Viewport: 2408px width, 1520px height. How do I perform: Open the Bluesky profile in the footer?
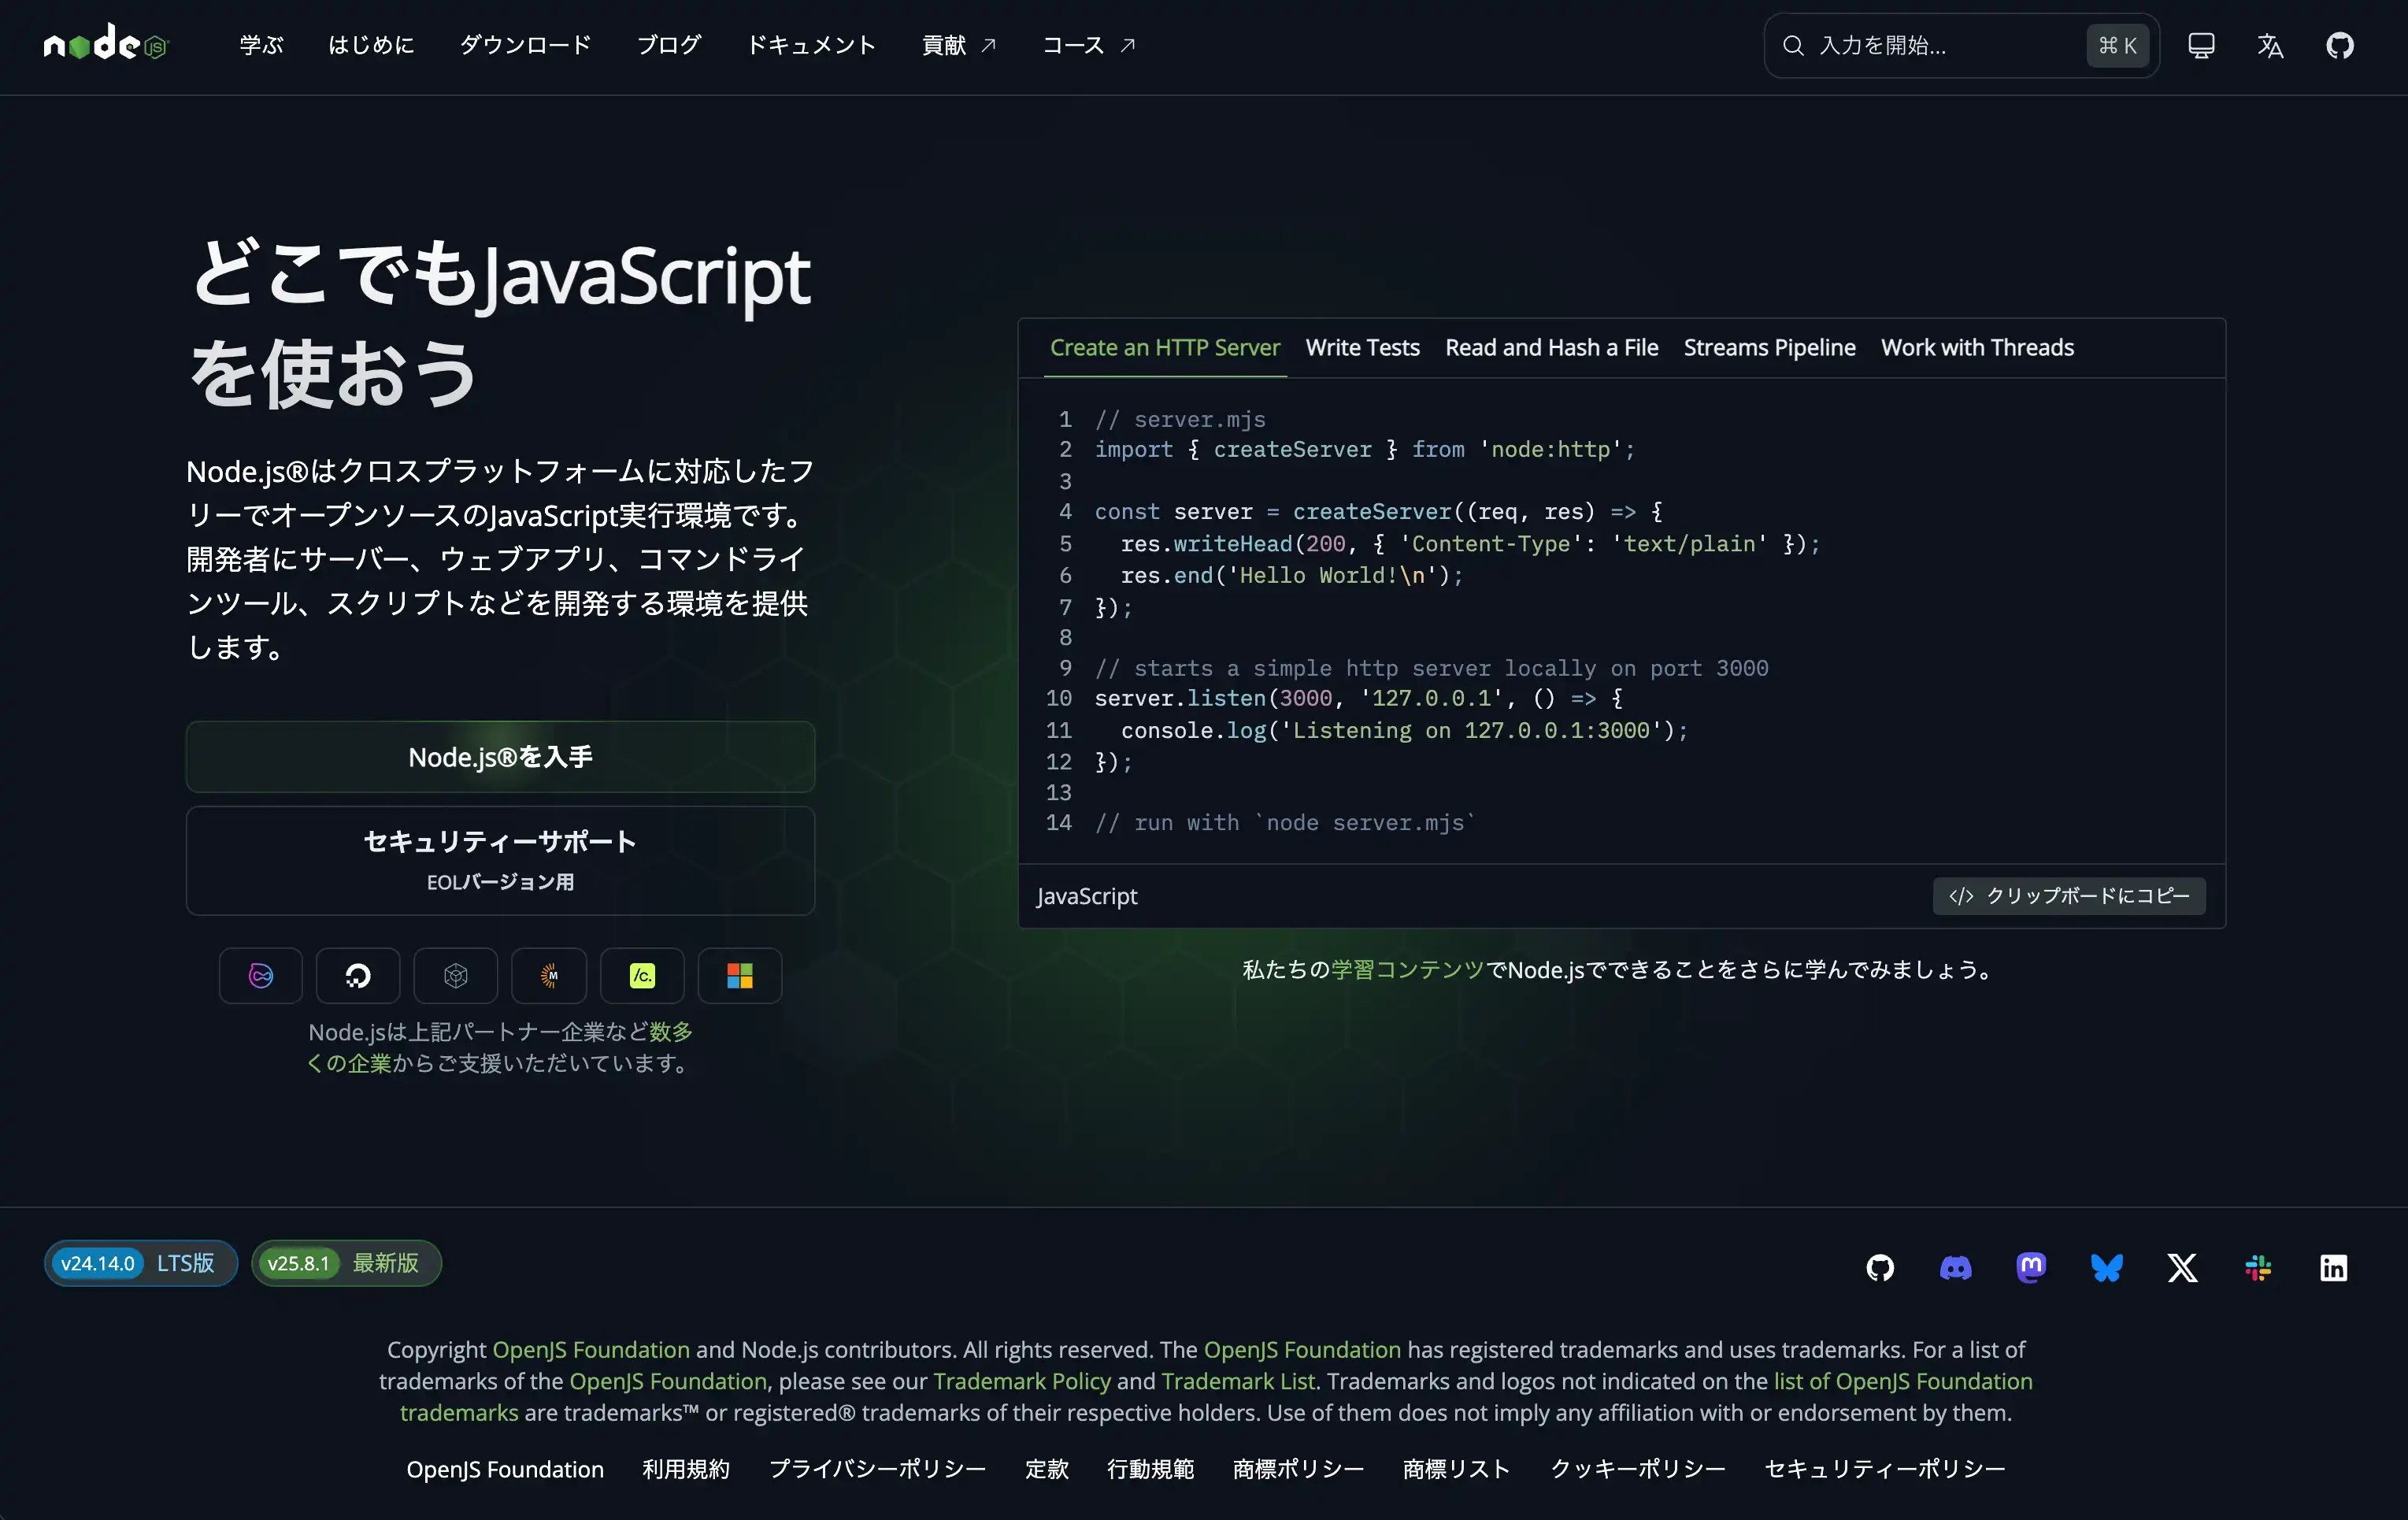click(2107, 1267)
